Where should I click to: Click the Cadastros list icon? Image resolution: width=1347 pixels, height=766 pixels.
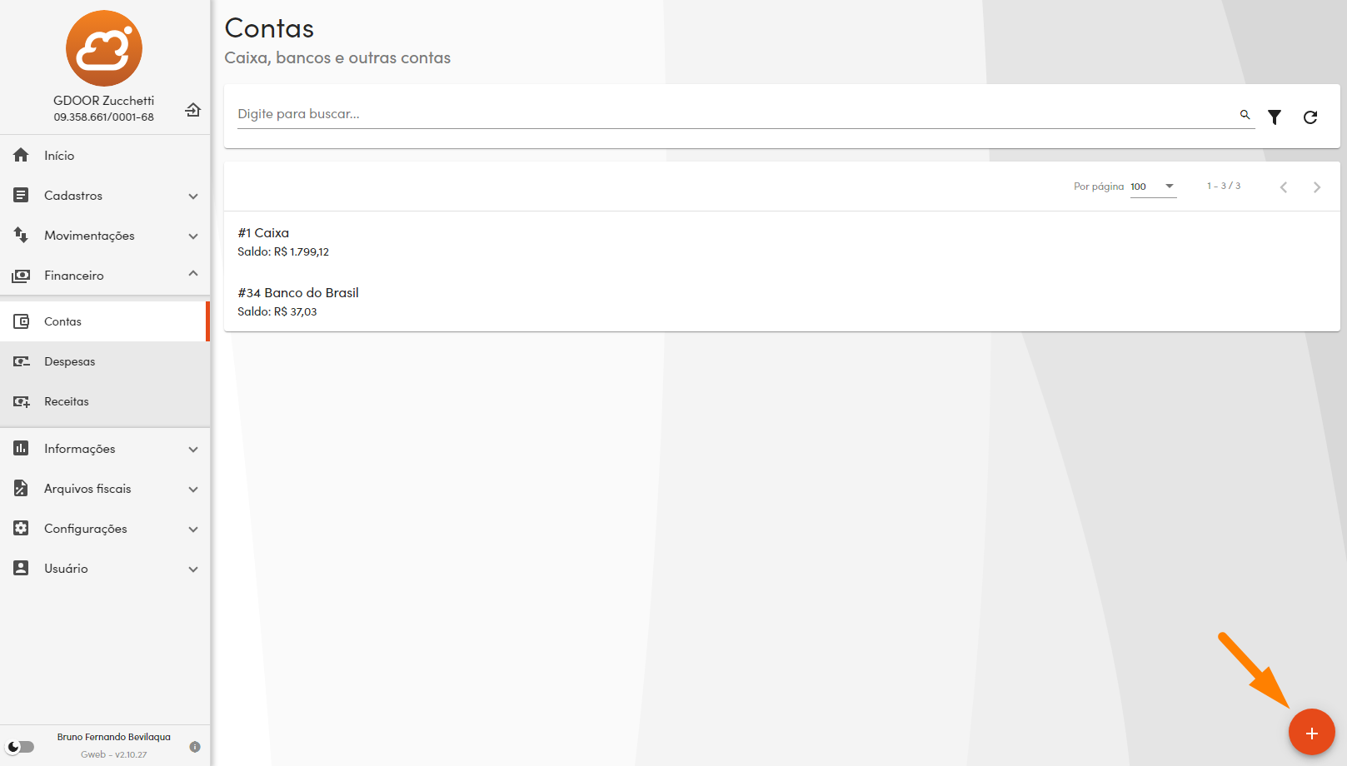point(21,195)
